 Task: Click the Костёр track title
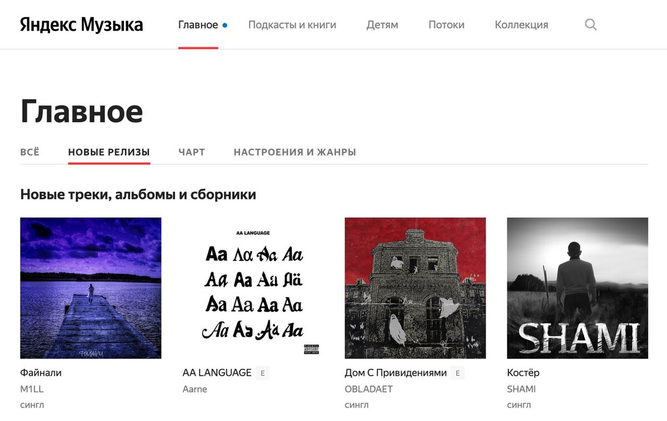(x=523, y=373)
